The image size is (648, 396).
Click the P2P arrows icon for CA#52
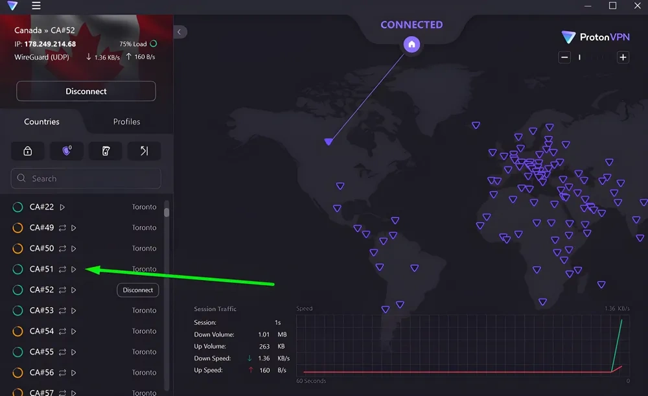click(62, 290)
